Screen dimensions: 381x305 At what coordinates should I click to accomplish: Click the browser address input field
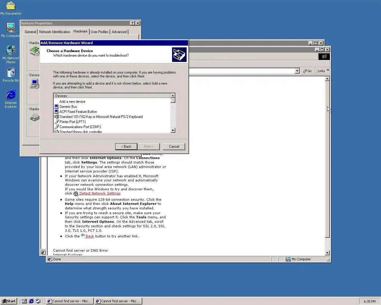coord(242,71)
